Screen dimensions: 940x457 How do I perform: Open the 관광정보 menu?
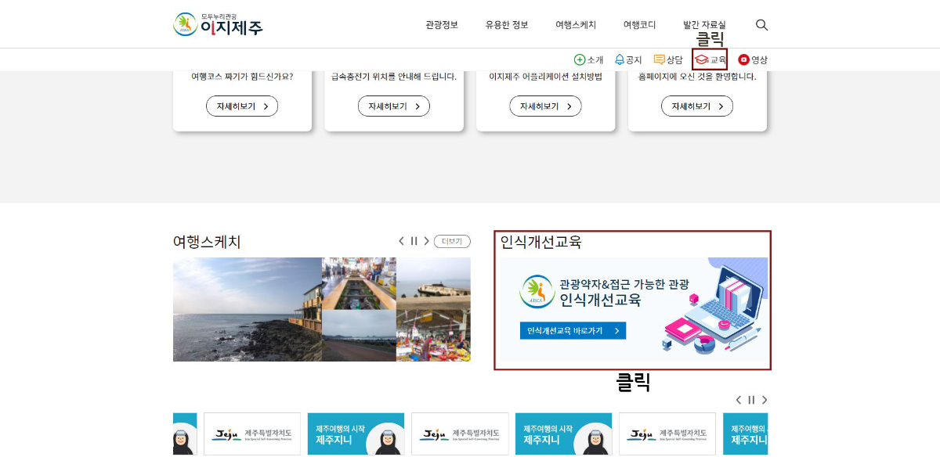click(x=442, y=25)
